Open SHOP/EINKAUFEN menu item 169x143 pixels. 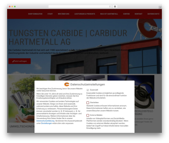coord(35,14)
